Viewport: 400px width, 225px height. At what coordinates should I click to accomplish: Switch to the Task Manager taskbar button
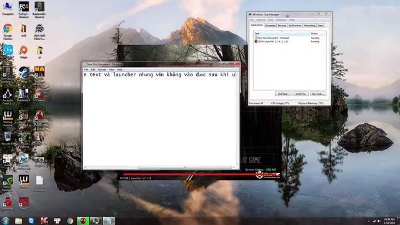coord(96,221)
